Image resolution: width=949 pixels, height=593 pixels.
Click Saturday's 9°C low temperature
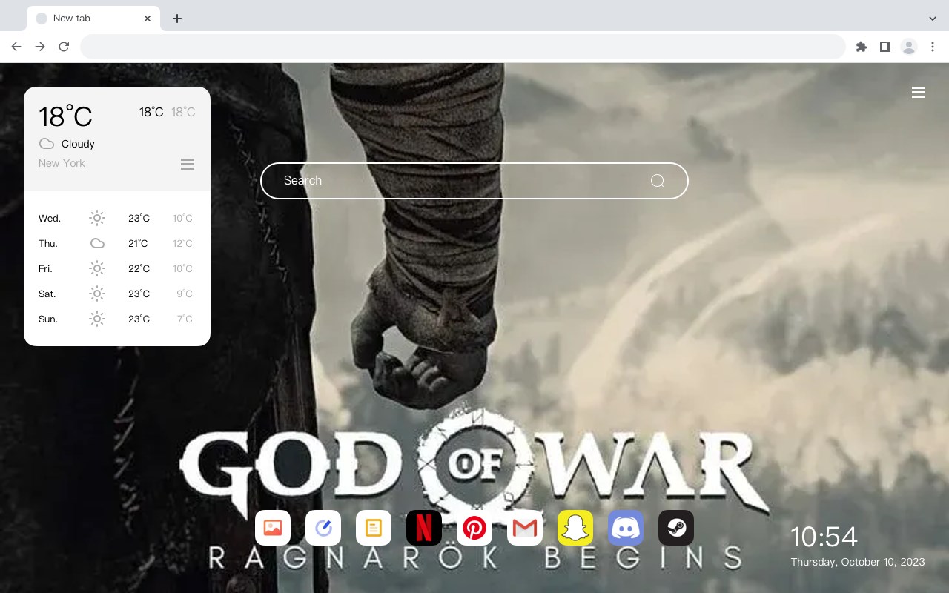coord(185,294)
